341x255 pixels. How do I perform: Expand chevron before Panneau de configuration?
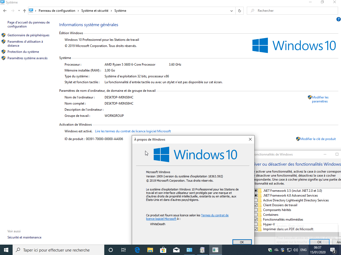click(x=35, y=11)
